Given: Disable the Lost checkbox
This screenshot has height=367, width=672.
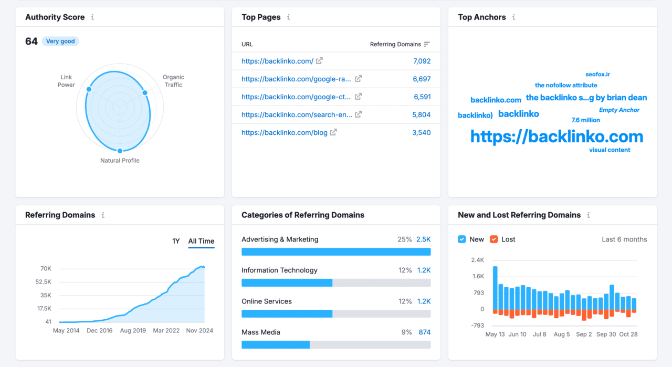Looking at the screenshot, I should coord(493,239).
